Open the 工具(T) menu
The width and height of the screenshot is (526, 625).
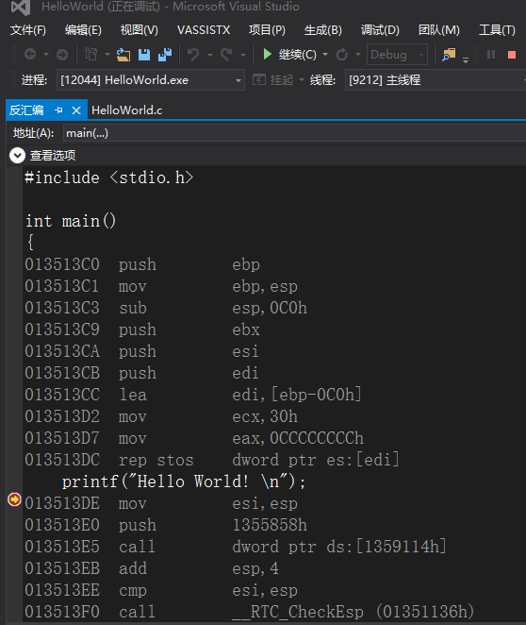pyautogui.click(x=497, y=30)
